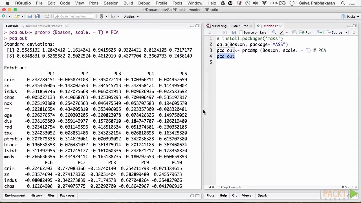Save the script using editor toolbar icon

(x=234, y=32)
